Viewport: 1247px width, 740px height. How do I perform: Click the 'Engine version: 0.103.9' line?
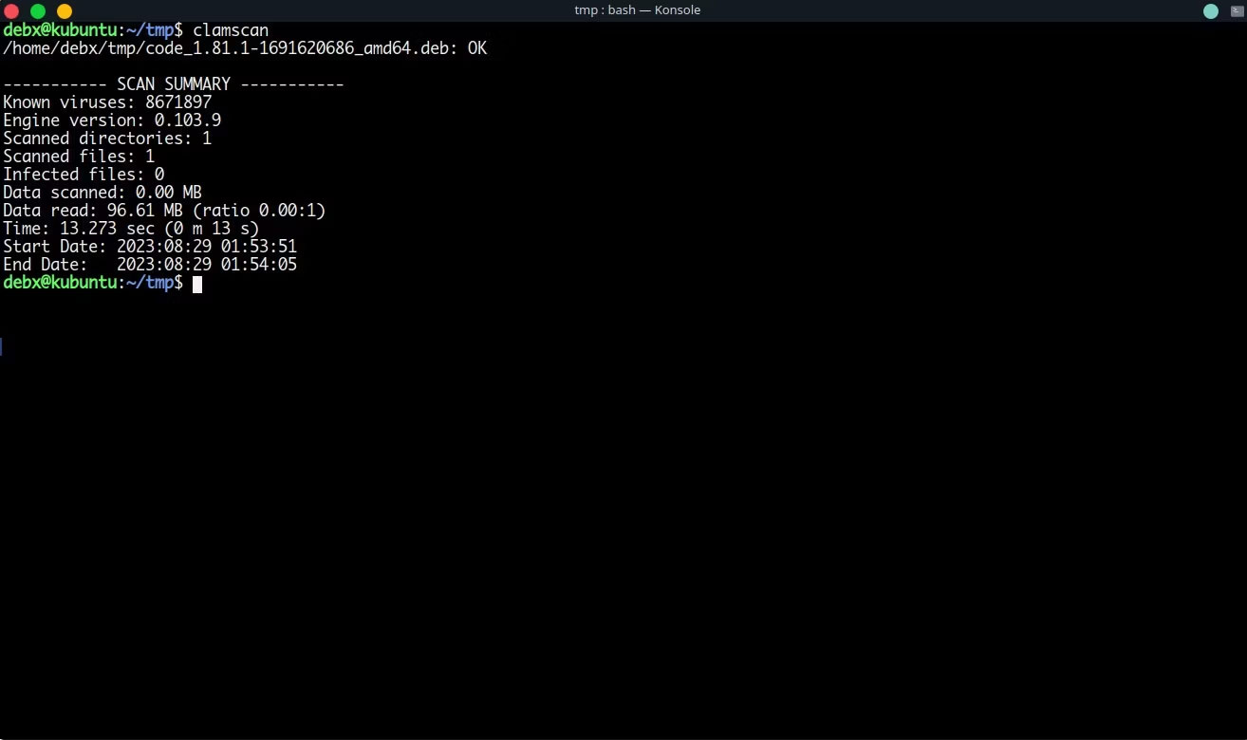[112, 120]
